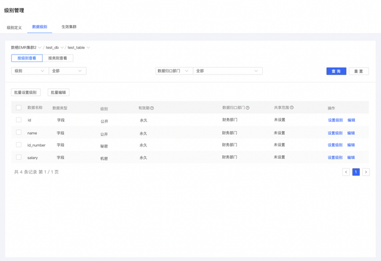Open the 级别 filter type dropdown
The image size is (381, 261).
pyautogui.click(x=30, y=71)
